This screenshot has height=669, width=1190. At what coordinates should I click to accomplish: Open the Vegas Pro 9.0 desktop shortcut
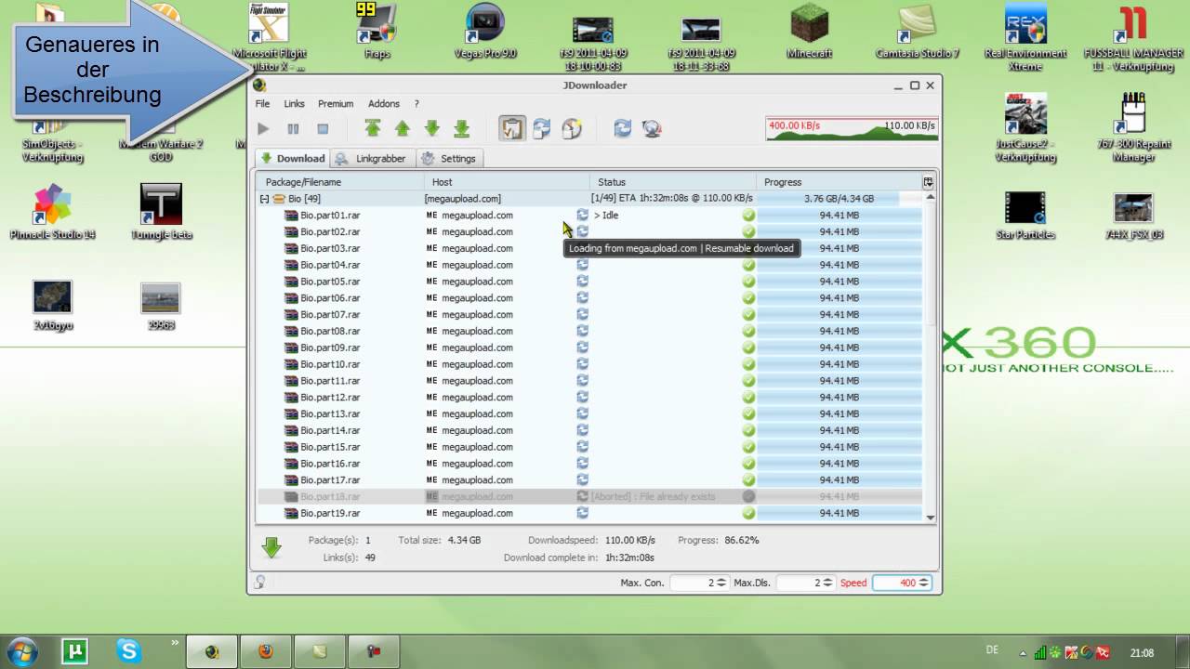coord(484,31)
